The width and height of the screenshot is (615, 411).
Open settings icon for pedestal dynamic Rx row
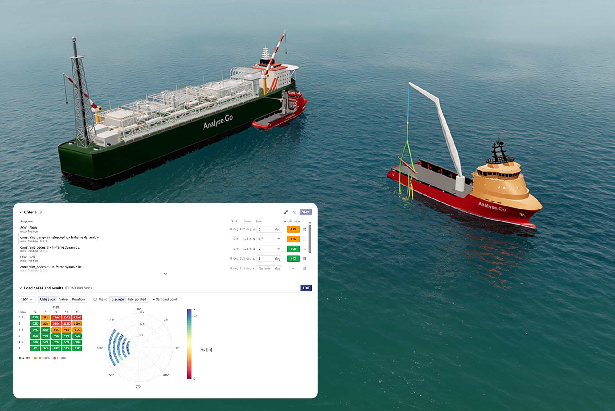[305, 269]
